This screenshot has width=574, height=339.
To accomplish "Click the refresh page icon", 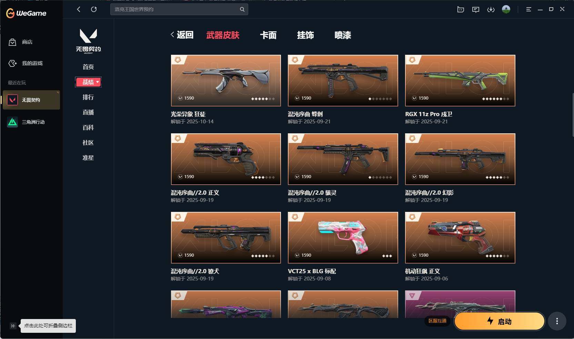I will pos(94,9).
